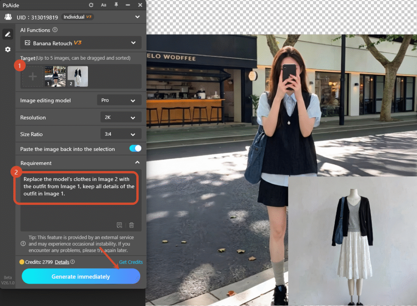417x306 pixels.
Task: Click the Aa text icon in title bar
Action: click(103, 5)
